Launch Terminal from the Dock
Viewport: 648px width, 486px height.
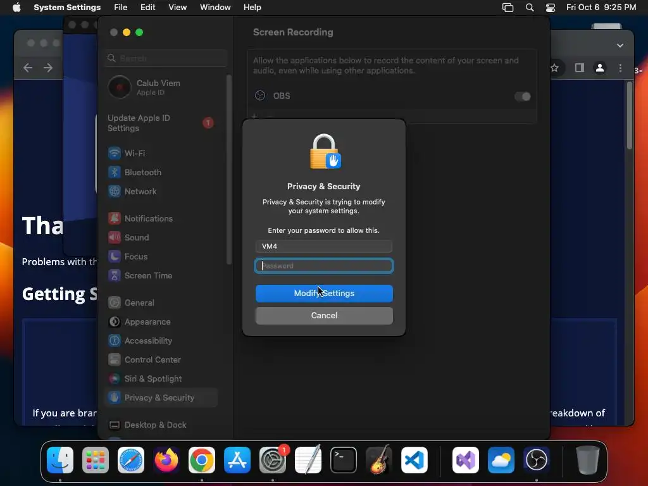(x=344, y=460)
